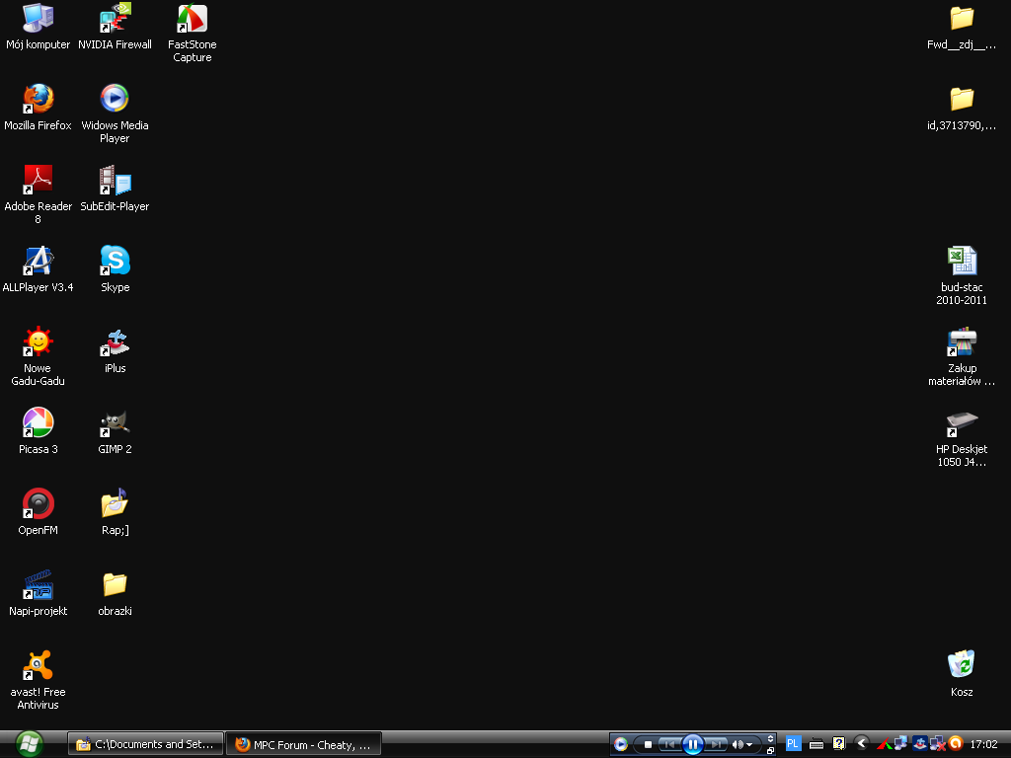Select the OpenFM desktop icon
Image resolution: width=1011 pixels, height=758 pixels.
(x=39, y=512)
